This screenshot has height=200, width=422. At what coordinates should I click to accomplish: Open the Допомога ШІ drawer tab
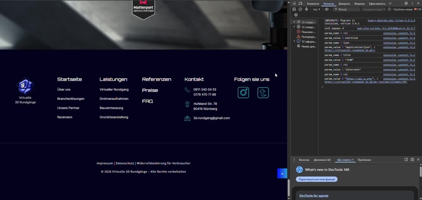click(322, 160)
